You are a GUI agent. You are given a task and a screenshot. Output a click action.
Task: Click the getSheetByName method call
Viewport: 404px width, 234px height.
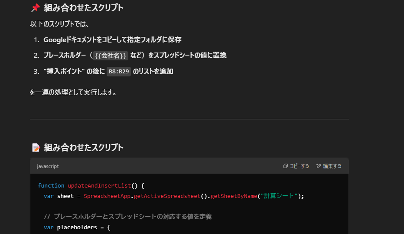[234, 196]
